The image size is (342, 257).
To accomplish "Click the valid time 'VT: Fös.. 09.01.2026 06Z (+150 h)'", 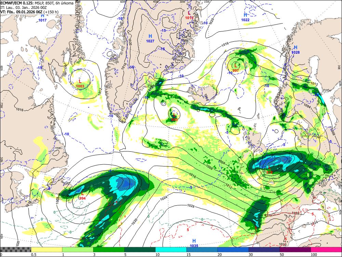I will click(29, 12).
